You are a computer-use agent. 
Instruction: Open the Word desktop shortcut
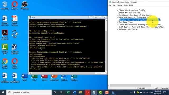25,77
